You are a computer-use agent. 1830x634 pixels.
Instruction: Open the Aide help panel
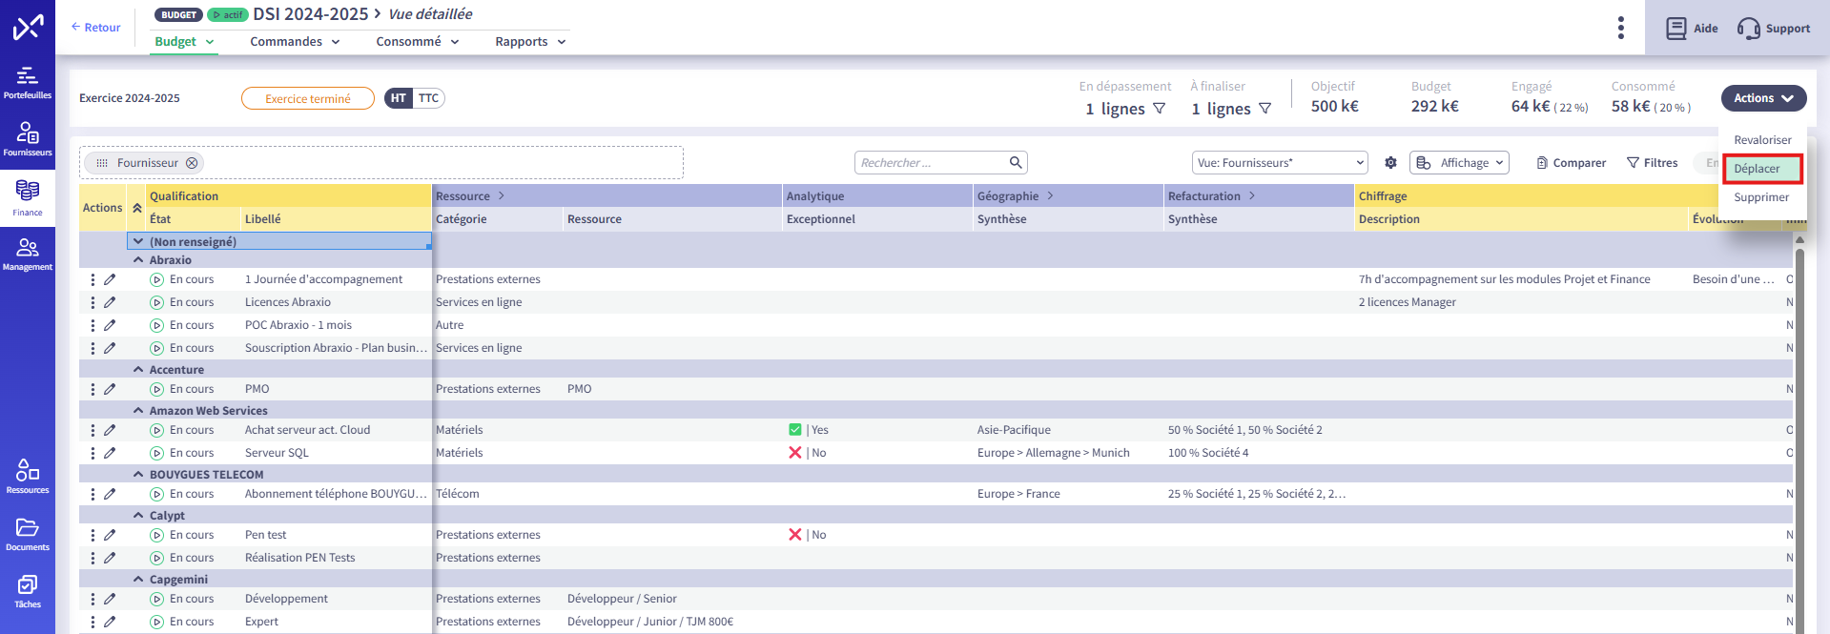pos(1692,29)
